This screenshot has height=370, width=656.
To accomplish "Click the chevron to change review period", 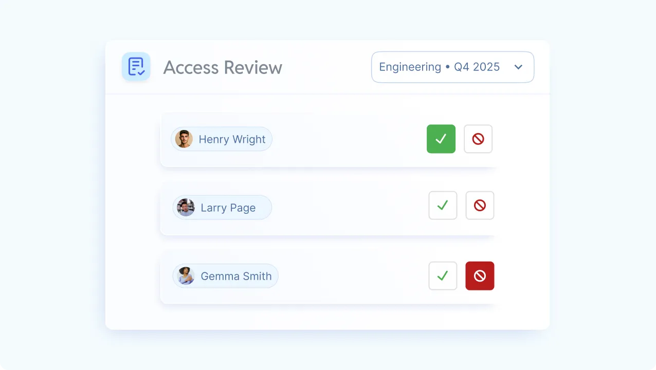I will [x=518, y=67].
